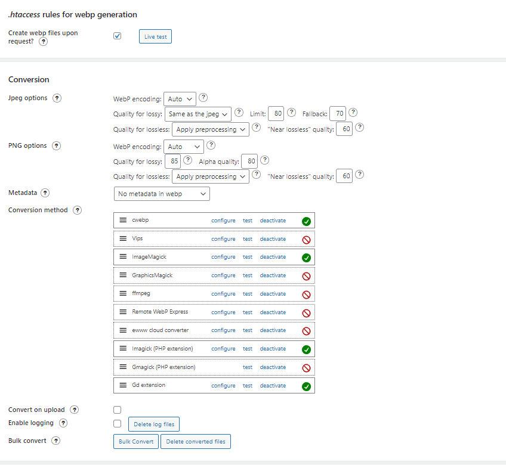The height and width of the screenshot is (465, 506).
Task: Enable Convert on upload checkbox
Action: 118,410
